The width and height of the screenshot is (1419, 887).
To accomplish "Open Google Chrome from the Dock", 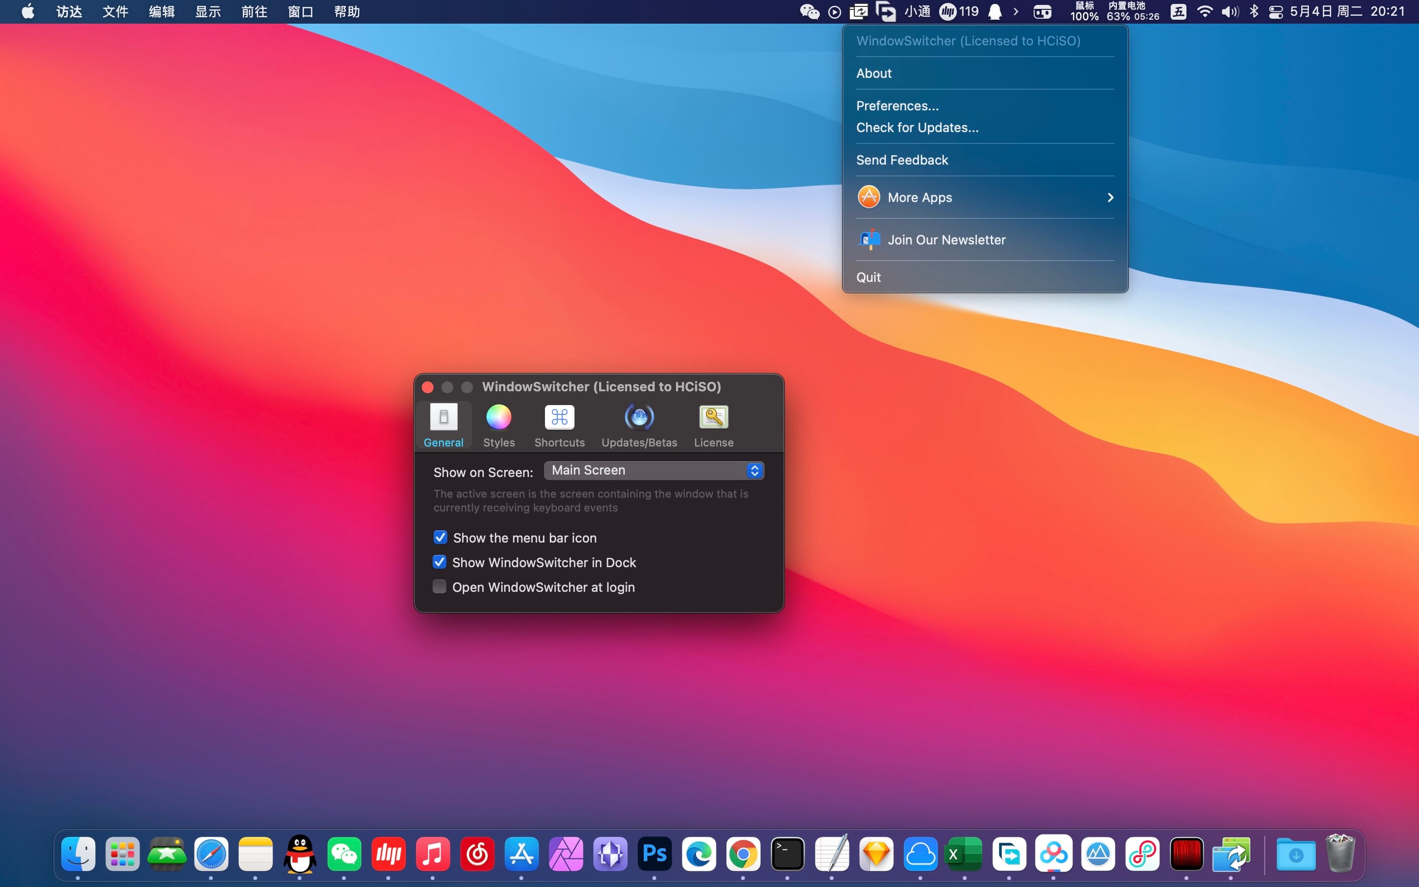I will click(x=743, y=853).
